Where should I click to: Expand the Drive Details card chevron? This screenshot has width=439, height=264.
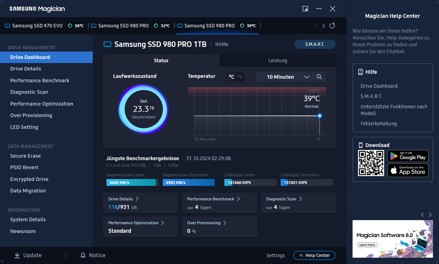pos(137,199)
